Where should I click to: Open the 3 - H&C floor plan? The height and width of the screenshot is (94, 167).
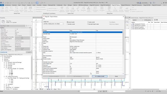11,80
